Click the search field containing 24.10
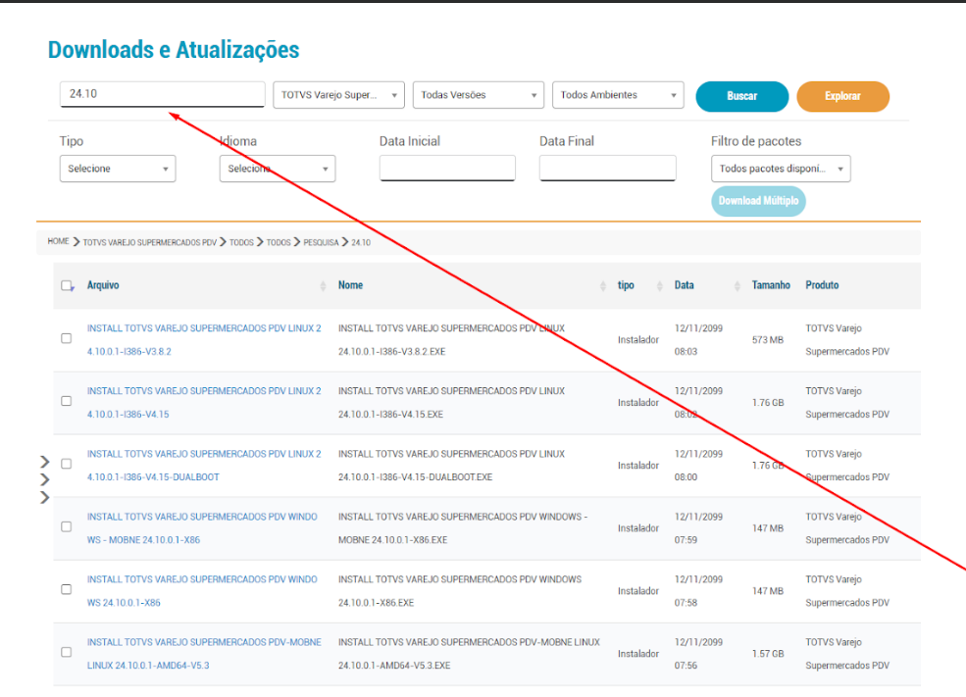The width and height of the screenshot is (966, 697). (162, 94)
